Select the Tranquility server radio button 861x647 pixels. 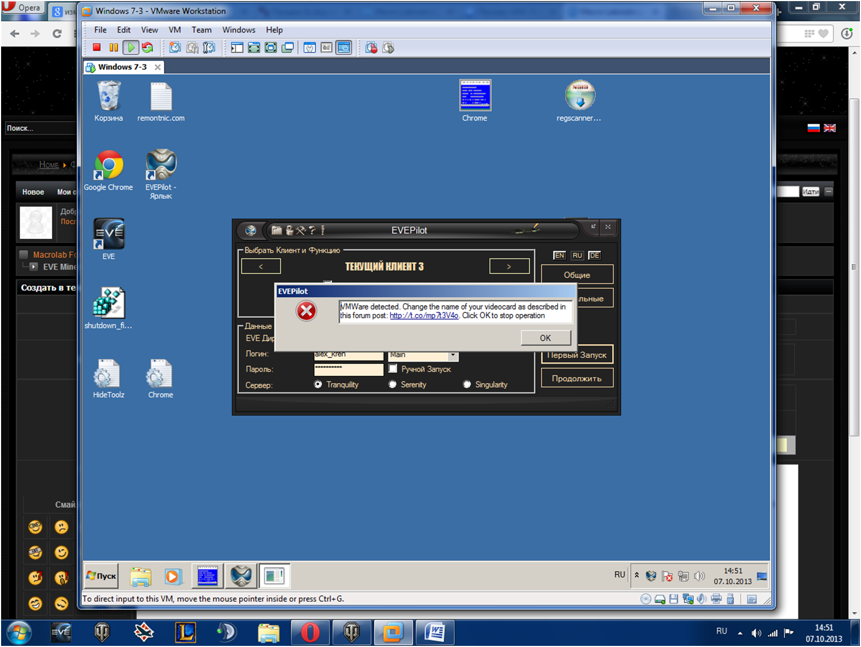point(318,384)
